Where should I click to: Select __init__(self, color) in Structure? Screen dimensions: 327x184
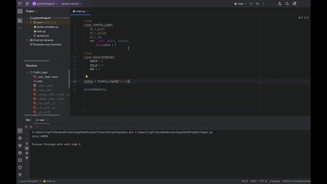point(45,77)
